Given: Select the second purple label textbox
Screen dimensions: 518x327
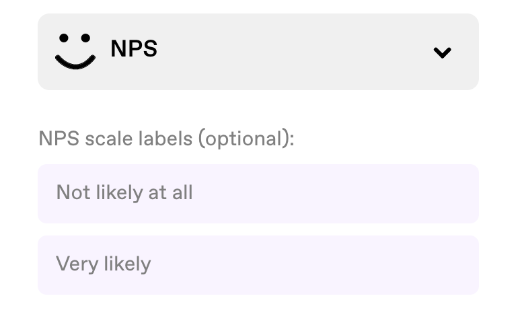Looking at the screenshot, I should (x=258, y=265).
